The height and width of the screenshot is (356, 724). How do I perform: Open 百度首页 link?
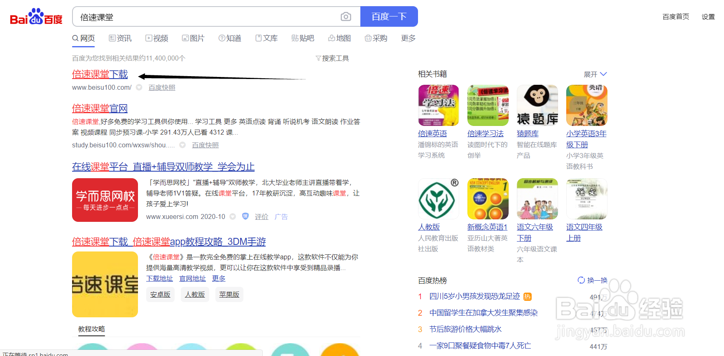point(676,16)
